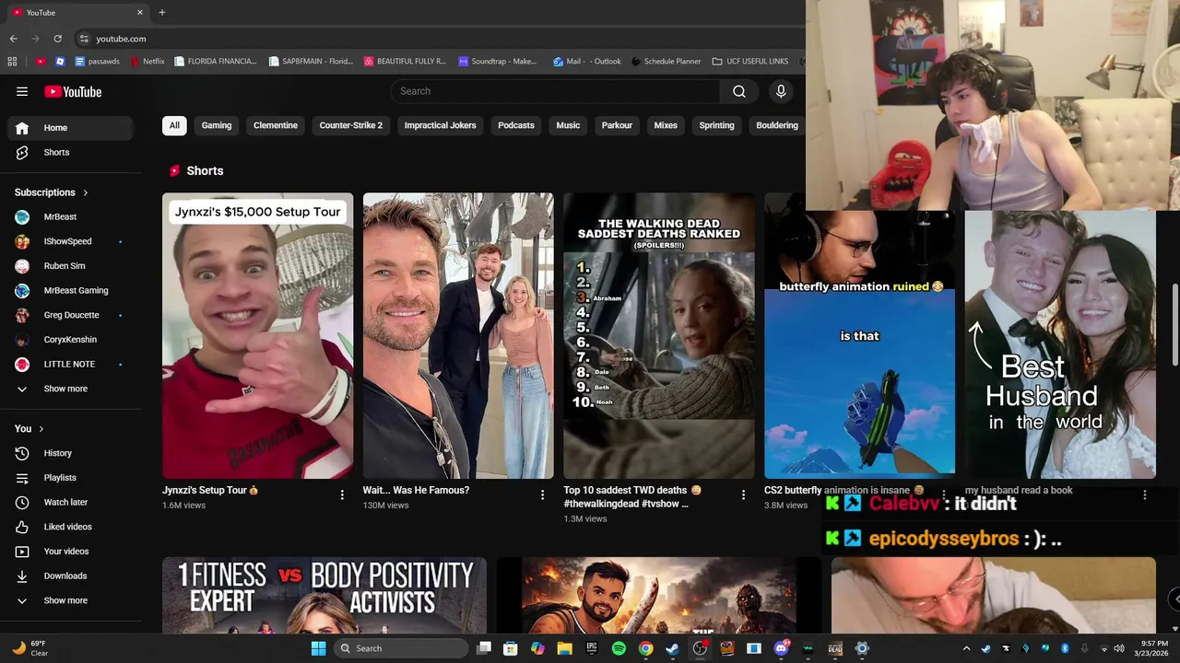Viewport: 1180px width, 663px height.
Task: Open Your videos
Action: click(x=70, y=552)
